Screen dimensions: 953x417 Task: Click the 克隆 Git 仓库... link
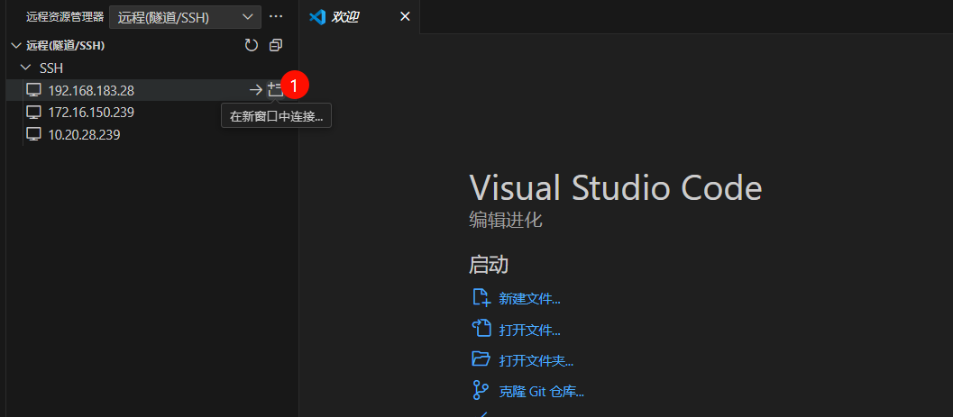pyautogui.click(x=542, y=392)
